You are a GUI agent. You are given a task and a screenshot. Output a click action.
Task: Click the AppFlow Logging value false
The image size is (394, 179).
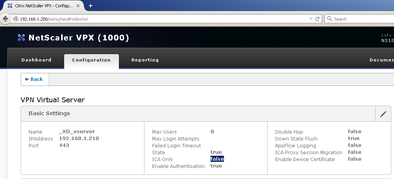click(355, 145)
